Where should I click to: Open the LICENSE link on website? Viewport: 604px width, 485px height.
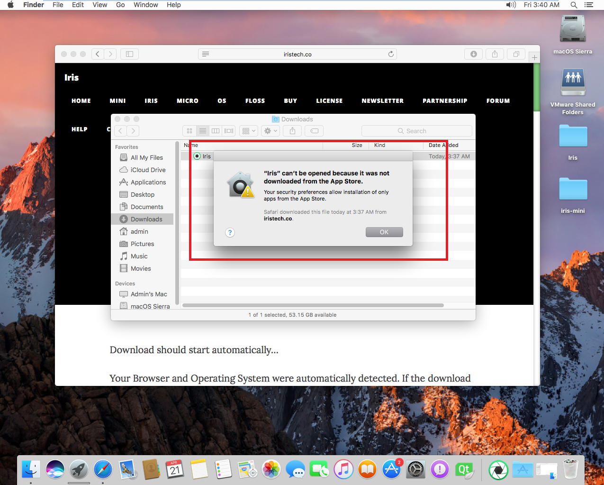tap(329, 101)
